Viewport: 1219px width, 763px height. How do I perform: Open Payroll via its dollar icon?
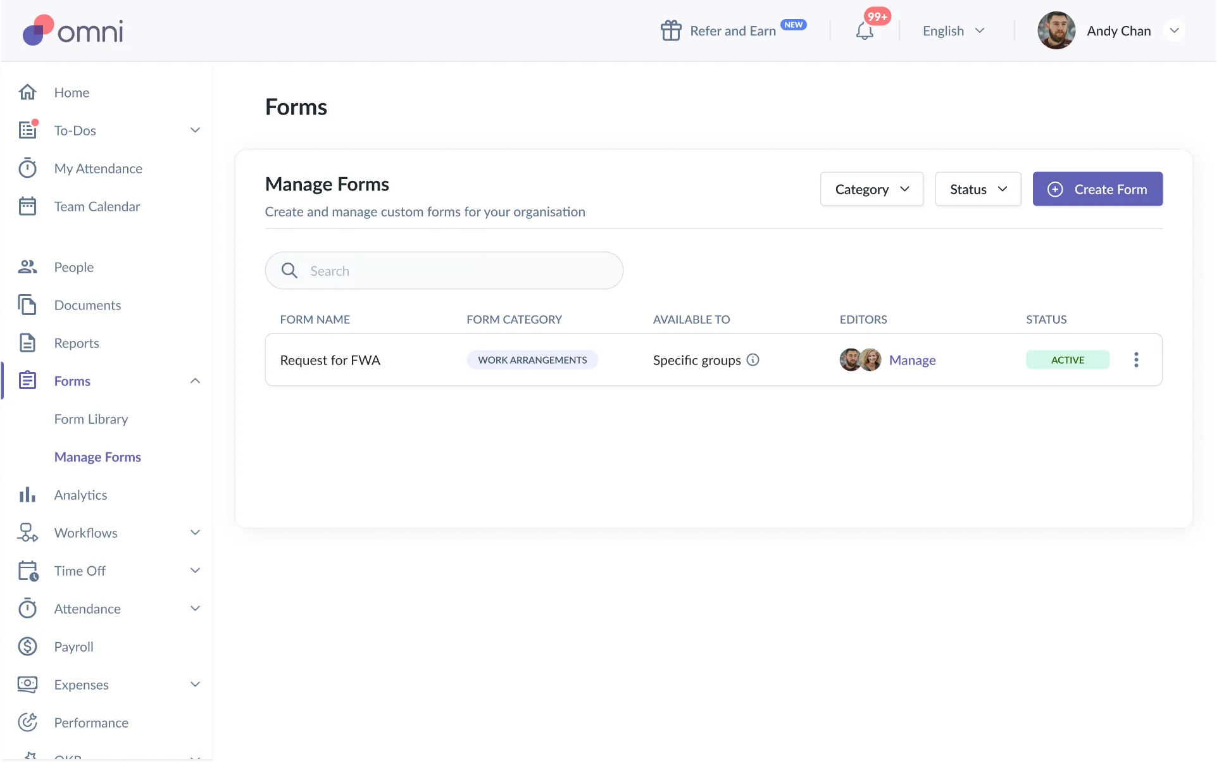pyautogui.click(x=27, y=647)
